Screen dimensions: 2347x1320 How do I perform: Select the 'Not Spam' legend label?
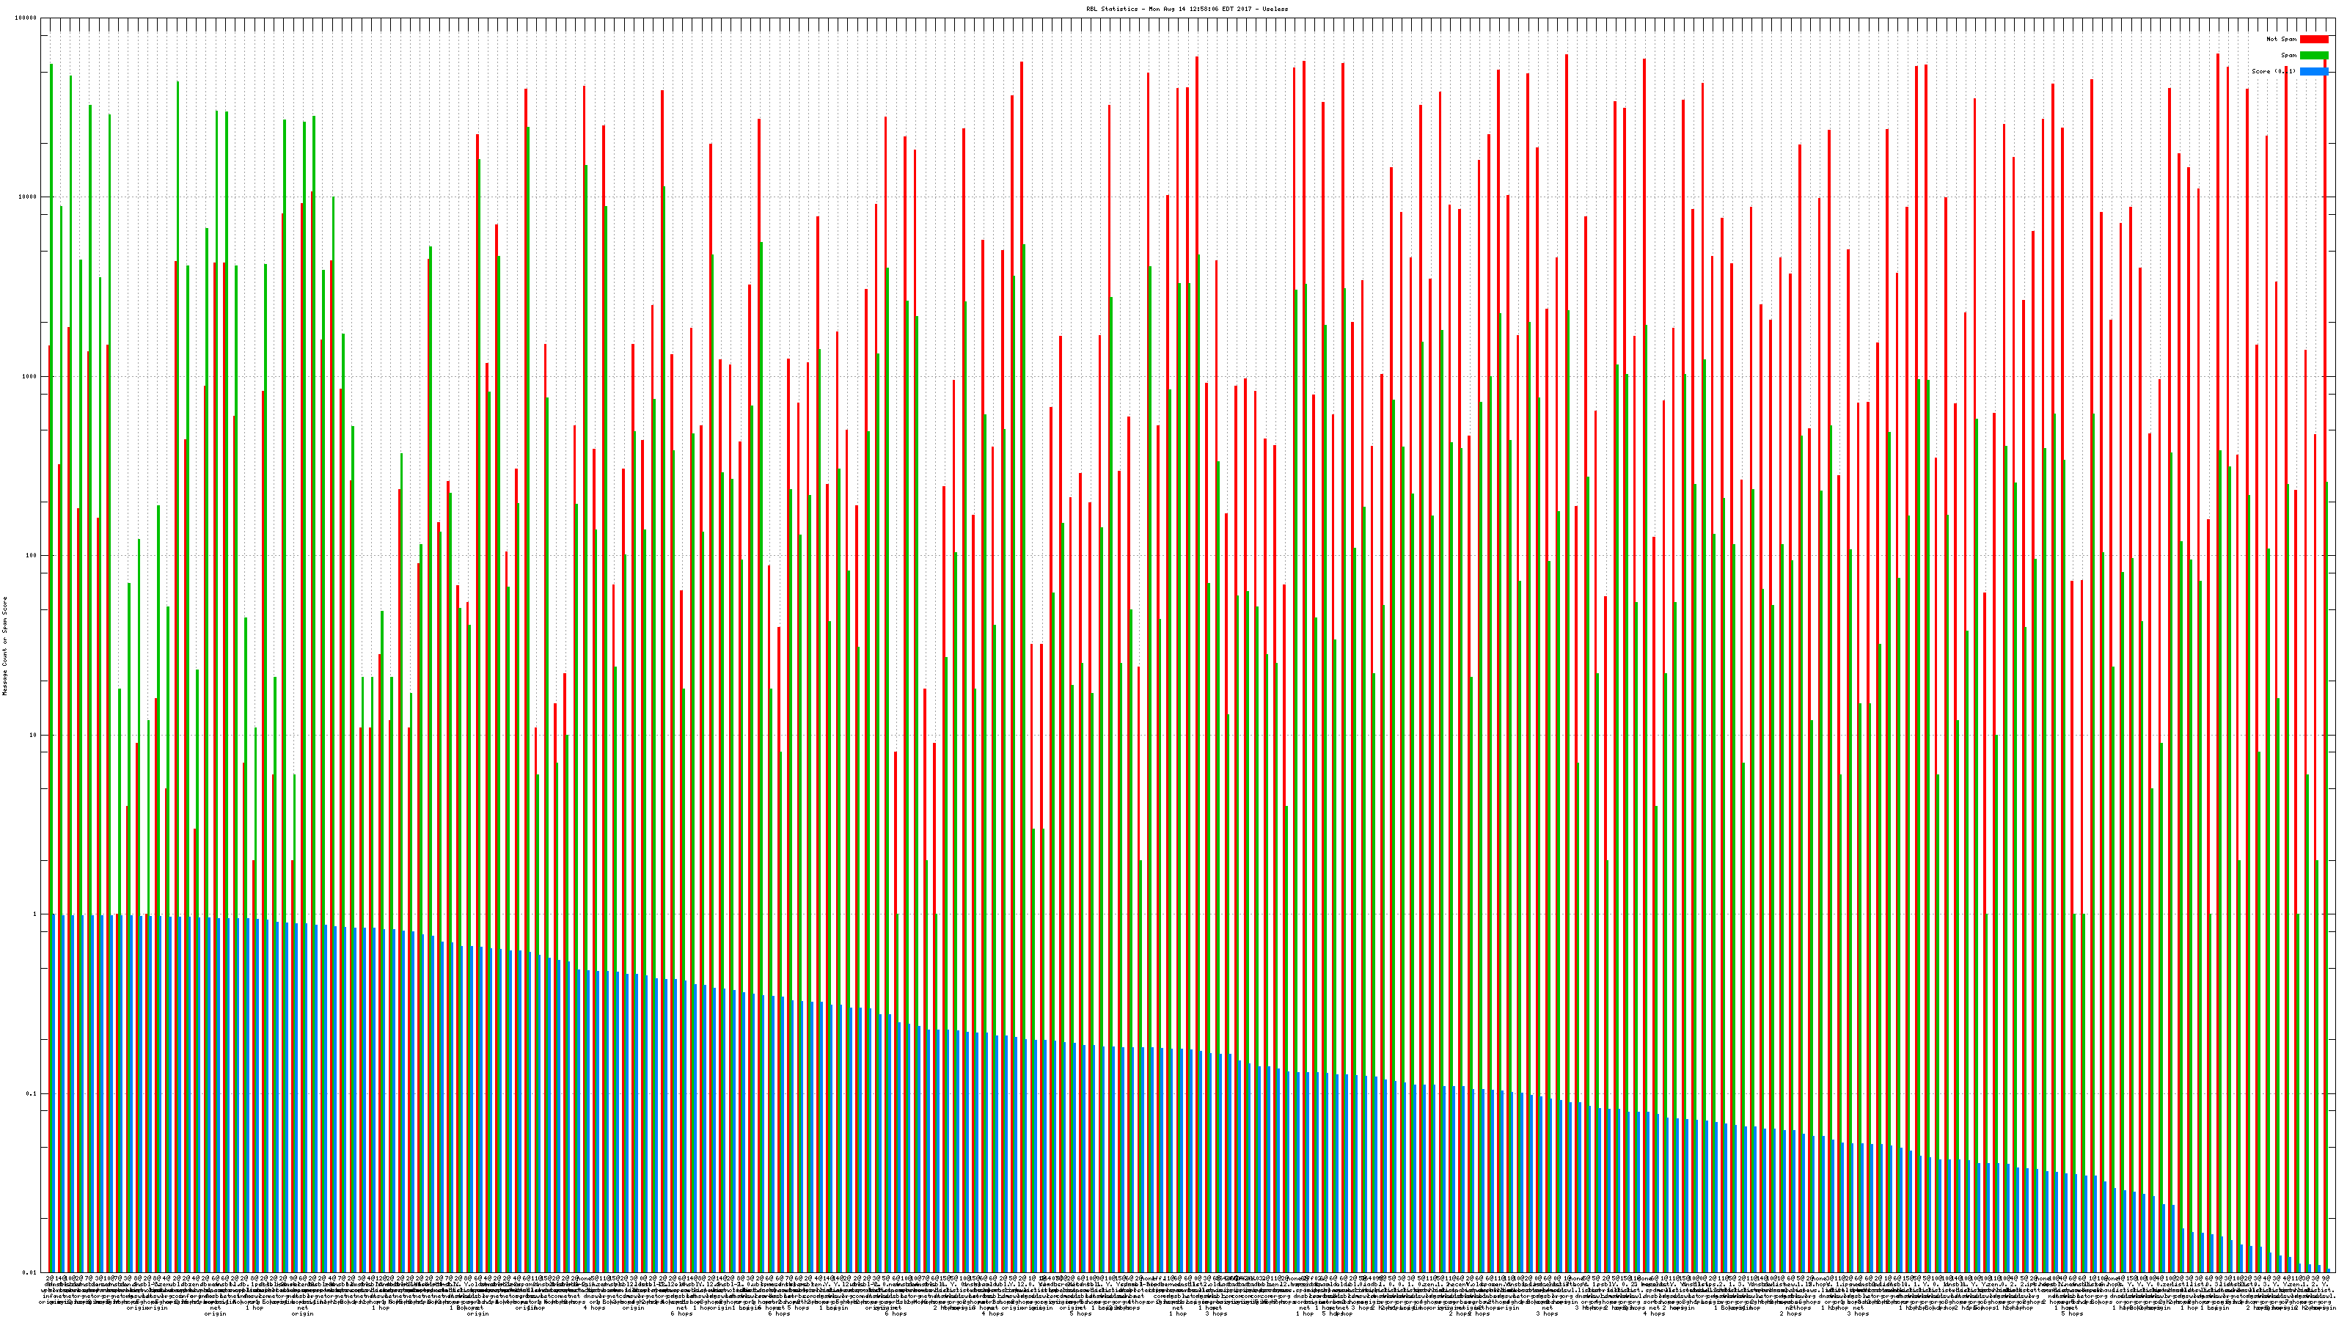pyautogui.click(x=2282, y=39)
